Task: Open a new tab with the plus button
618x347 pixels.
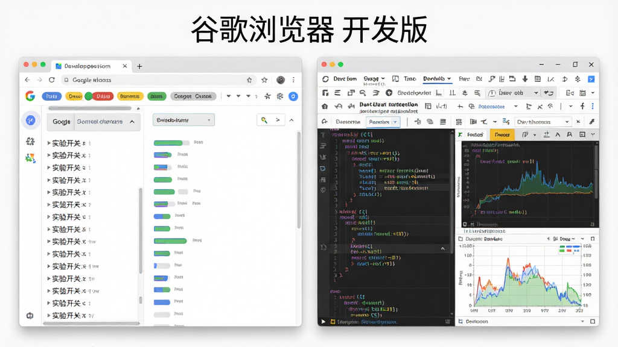Action: (x=139, y=66)
